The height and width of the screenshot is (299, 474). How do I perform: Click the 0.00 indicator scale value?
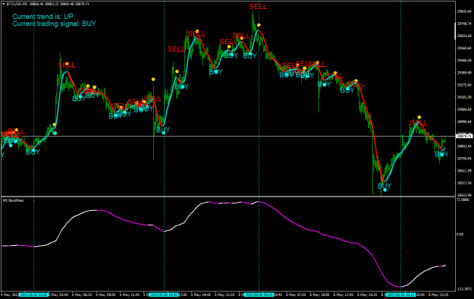(x=460, y=234)
